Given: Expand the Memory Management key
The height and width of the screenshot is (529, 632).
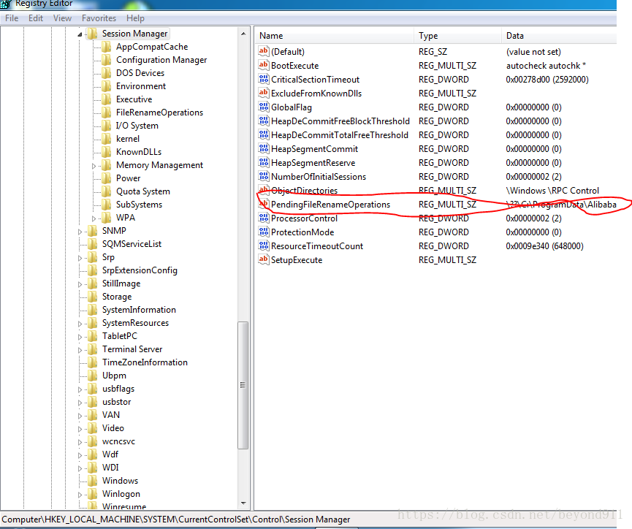Looking at the screenshot, I should coord(94,166).
